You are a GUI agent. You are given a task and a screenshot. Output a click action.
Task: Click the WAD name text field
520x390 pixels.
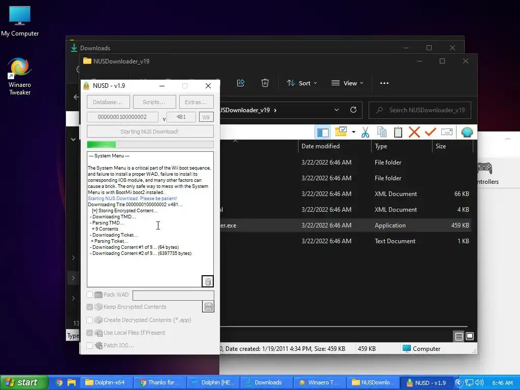(173, 295)
